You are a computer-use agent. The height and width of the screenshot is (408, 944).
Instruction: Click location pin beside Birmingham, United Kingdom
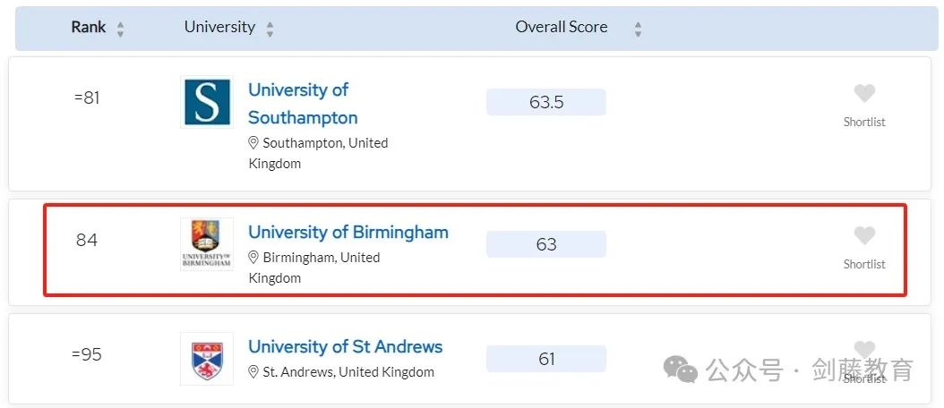[x=253, y=258]
